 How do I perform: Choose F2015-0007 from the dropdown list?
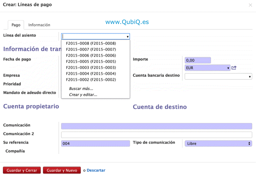(91, 49)
